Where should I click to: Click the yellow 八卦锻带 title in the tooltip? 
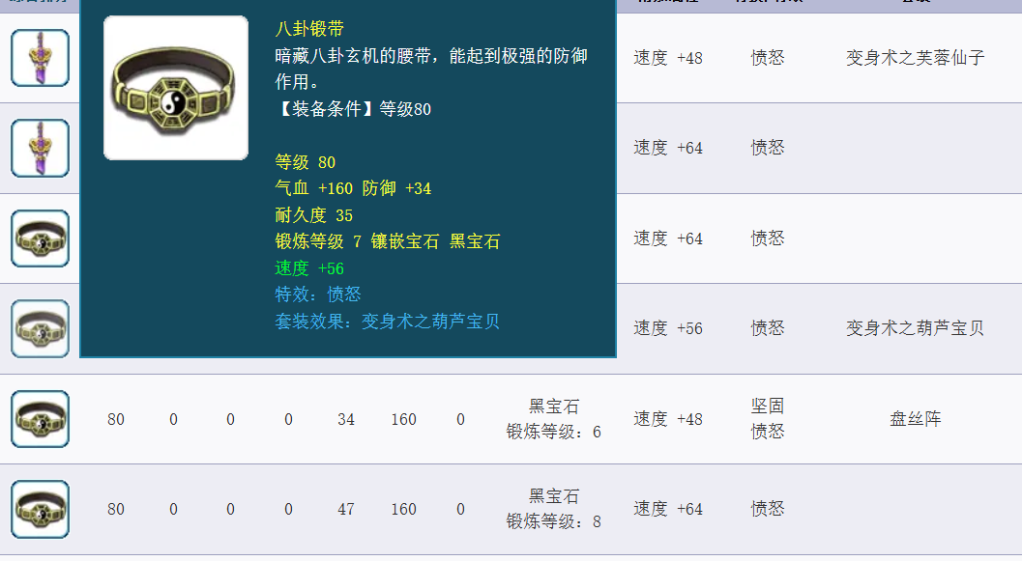tap(309, 29)
